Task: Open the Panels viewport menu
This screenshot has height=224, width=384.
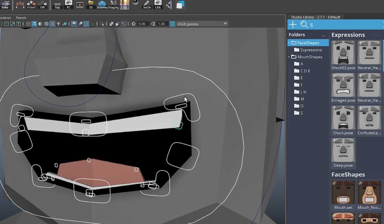Action: [x=21, y=18]
